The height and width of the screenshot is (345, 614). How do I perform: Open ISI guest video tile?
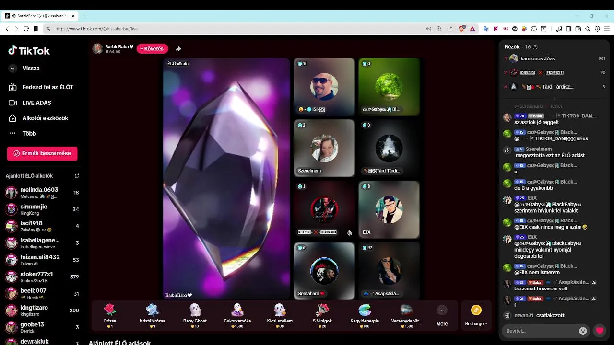pos(324,87)
